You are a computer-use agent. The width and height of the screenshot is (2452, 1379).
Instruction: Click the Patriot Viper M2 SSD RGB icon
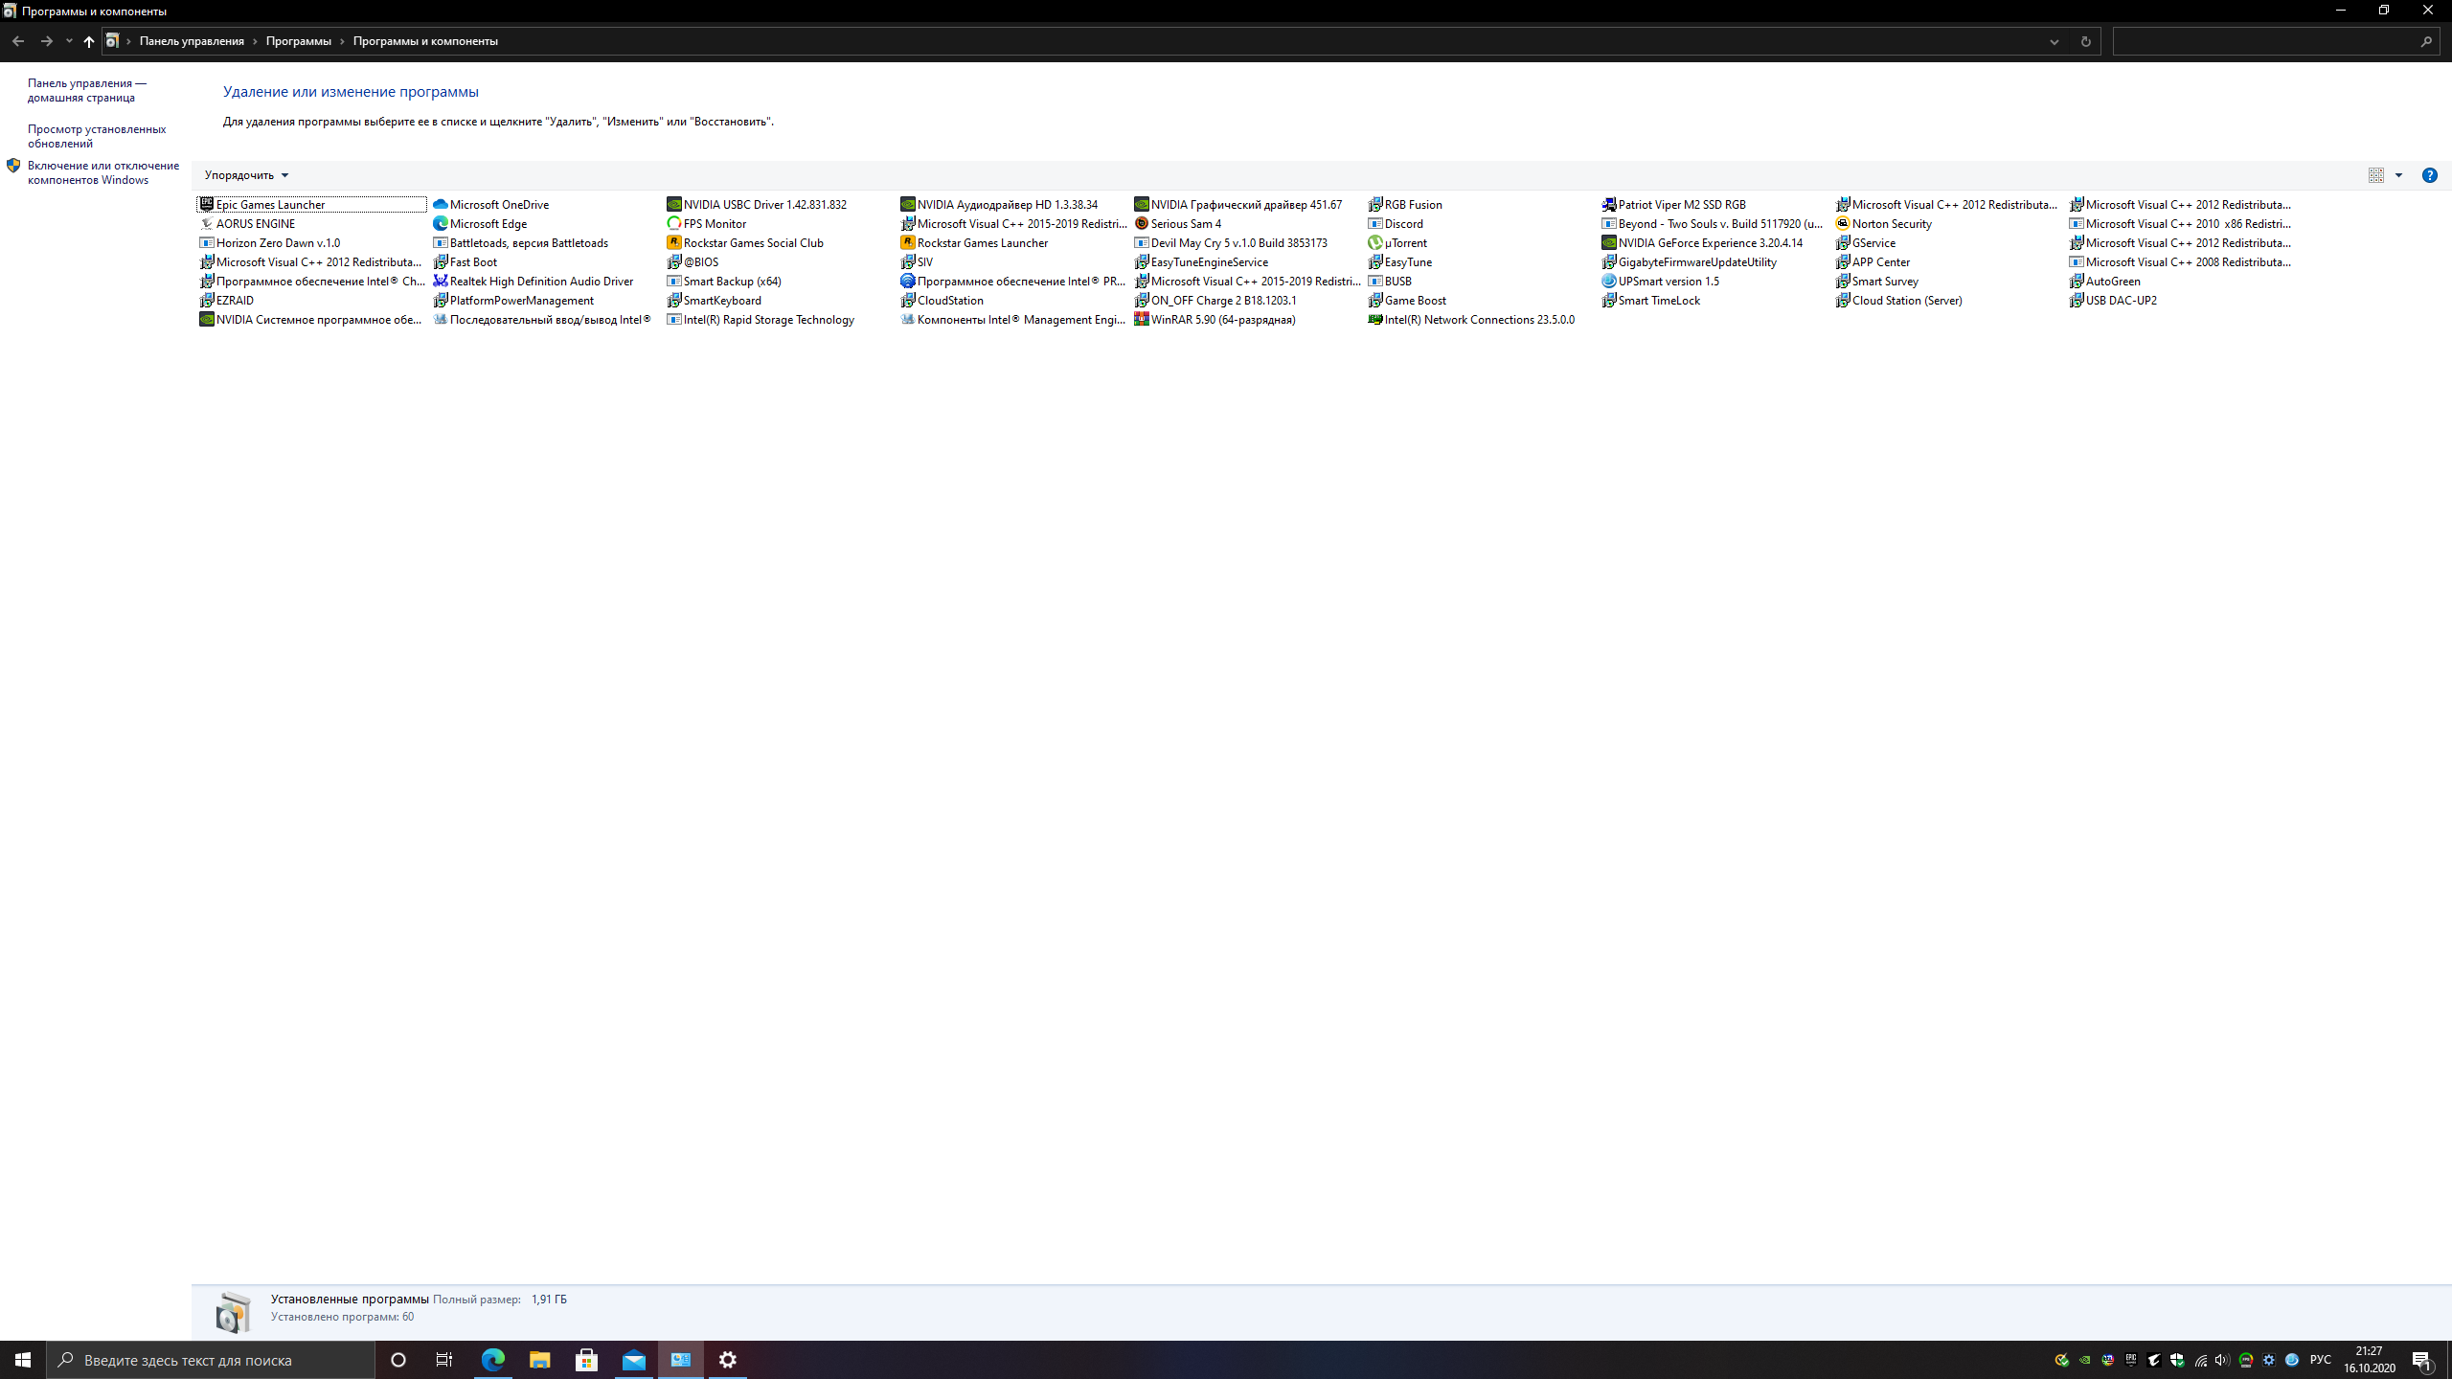[1608, 204]
